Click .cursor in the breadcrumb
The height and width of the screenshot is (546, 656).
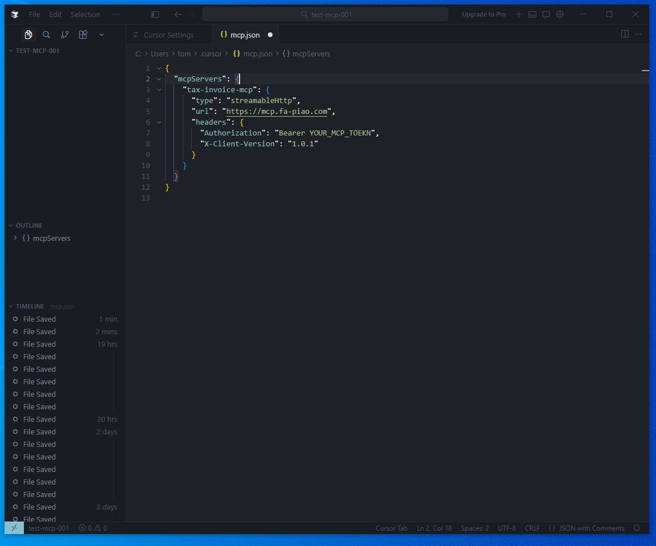click(211, 54)
